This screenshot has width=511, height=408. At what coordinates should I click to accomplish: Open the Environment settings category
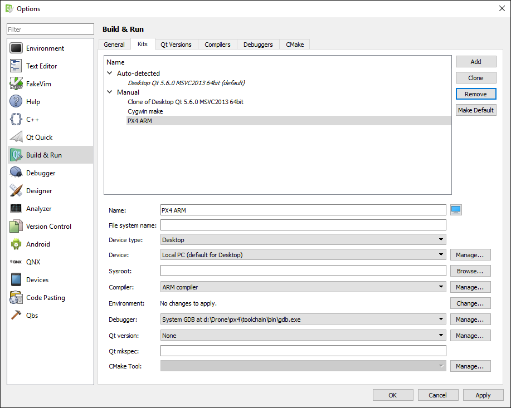pyautogui.click(x=45, y=48)
